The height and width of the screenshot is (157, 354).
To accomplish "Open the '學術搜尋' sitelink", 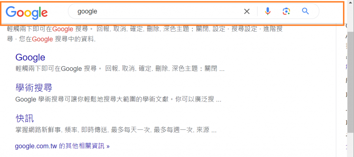I will pyautogui.click(x=34, y=87).
